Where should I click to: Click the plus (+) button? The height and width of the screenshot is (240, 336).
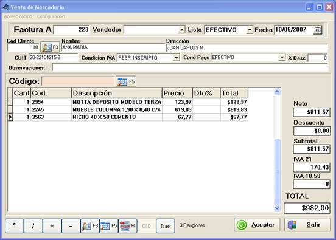click(52, 225)
